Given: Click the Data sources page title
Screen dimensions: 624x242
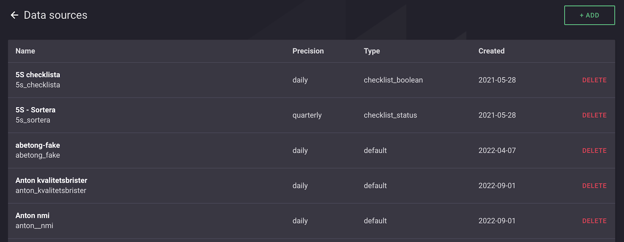Looking at the screenshot, I should click(x=55, y=15).
